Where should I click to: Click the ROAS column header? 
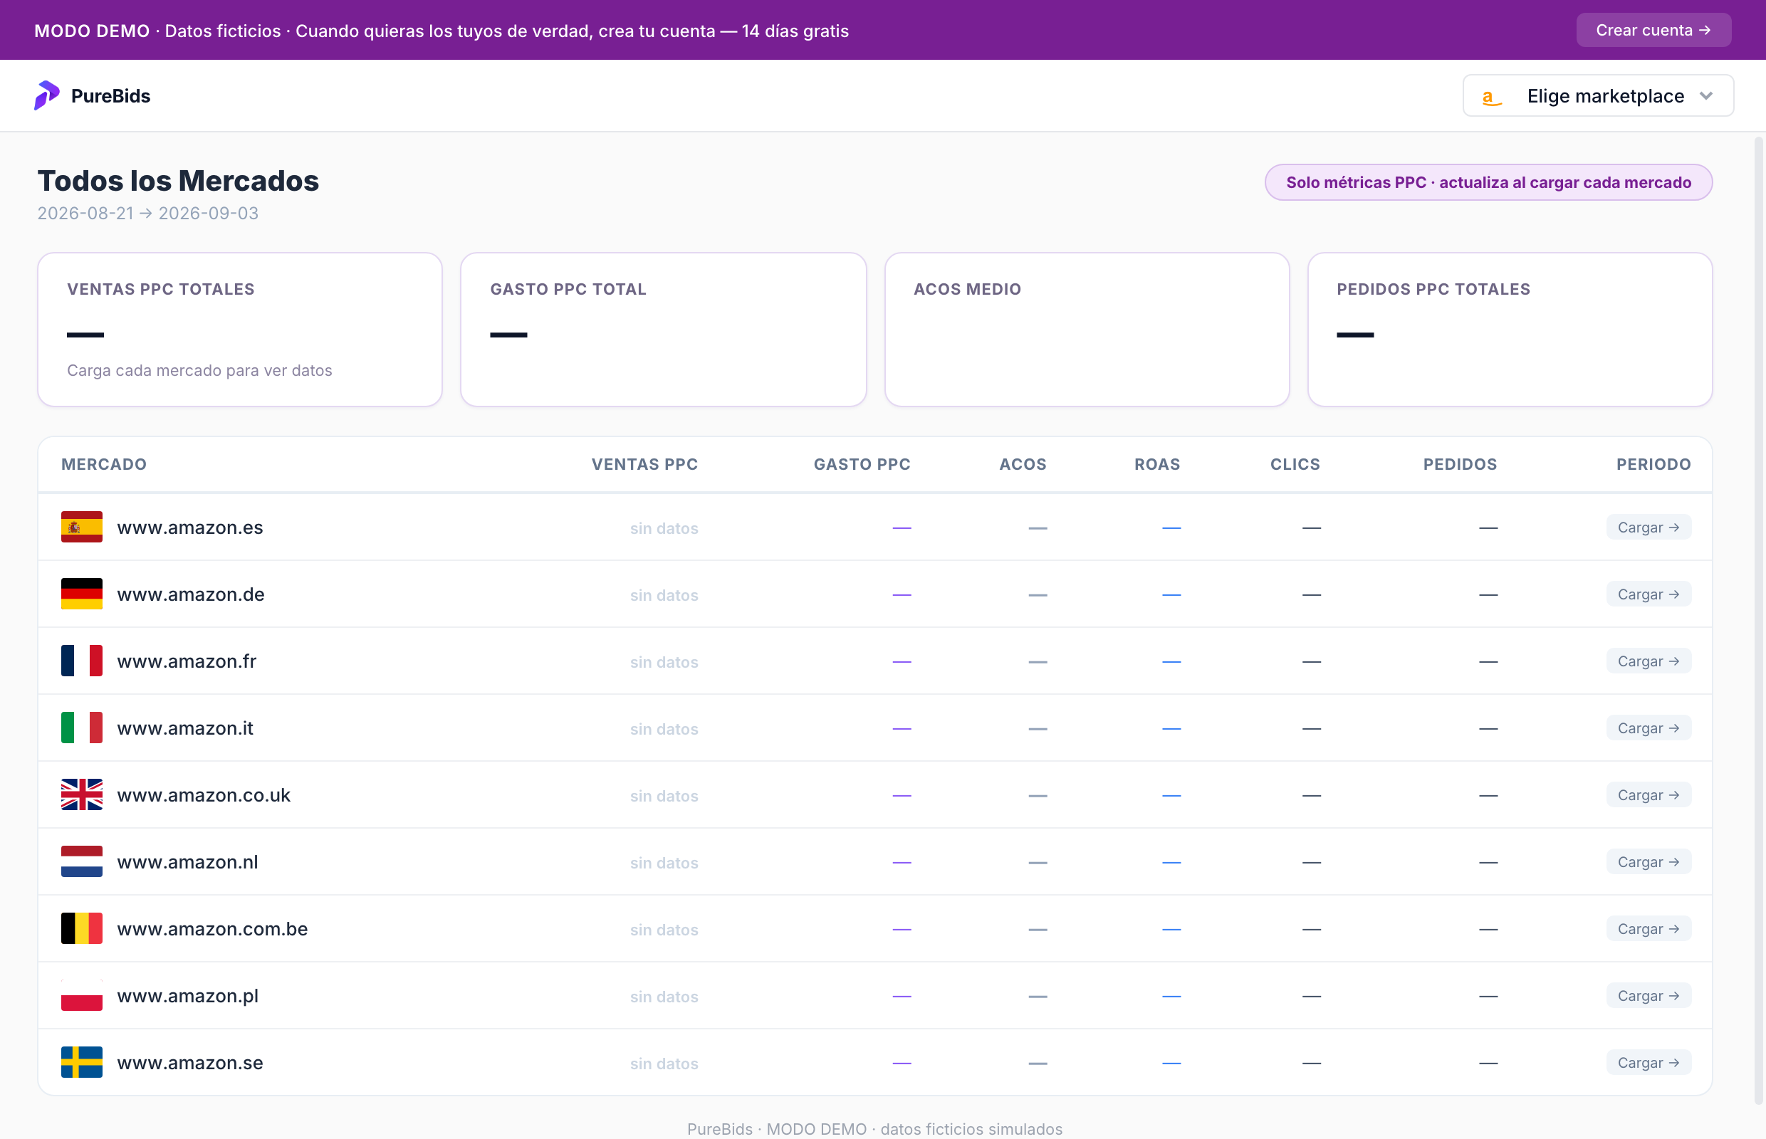(1157, 464)
